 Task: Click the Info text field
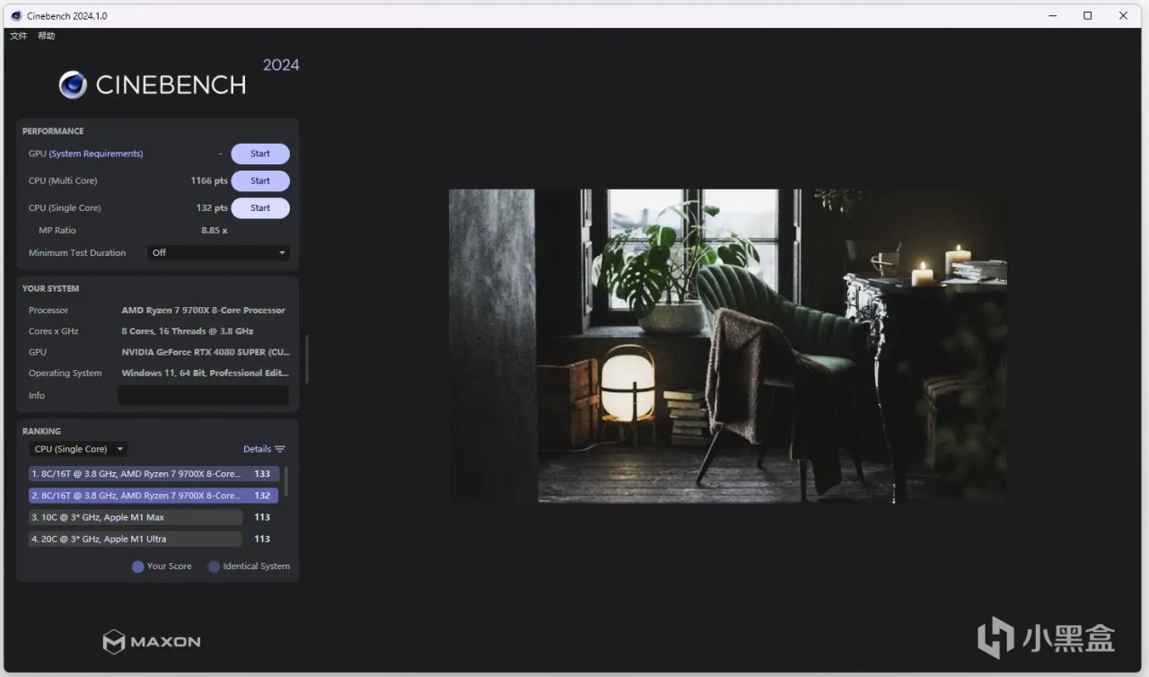coord(204,395)
